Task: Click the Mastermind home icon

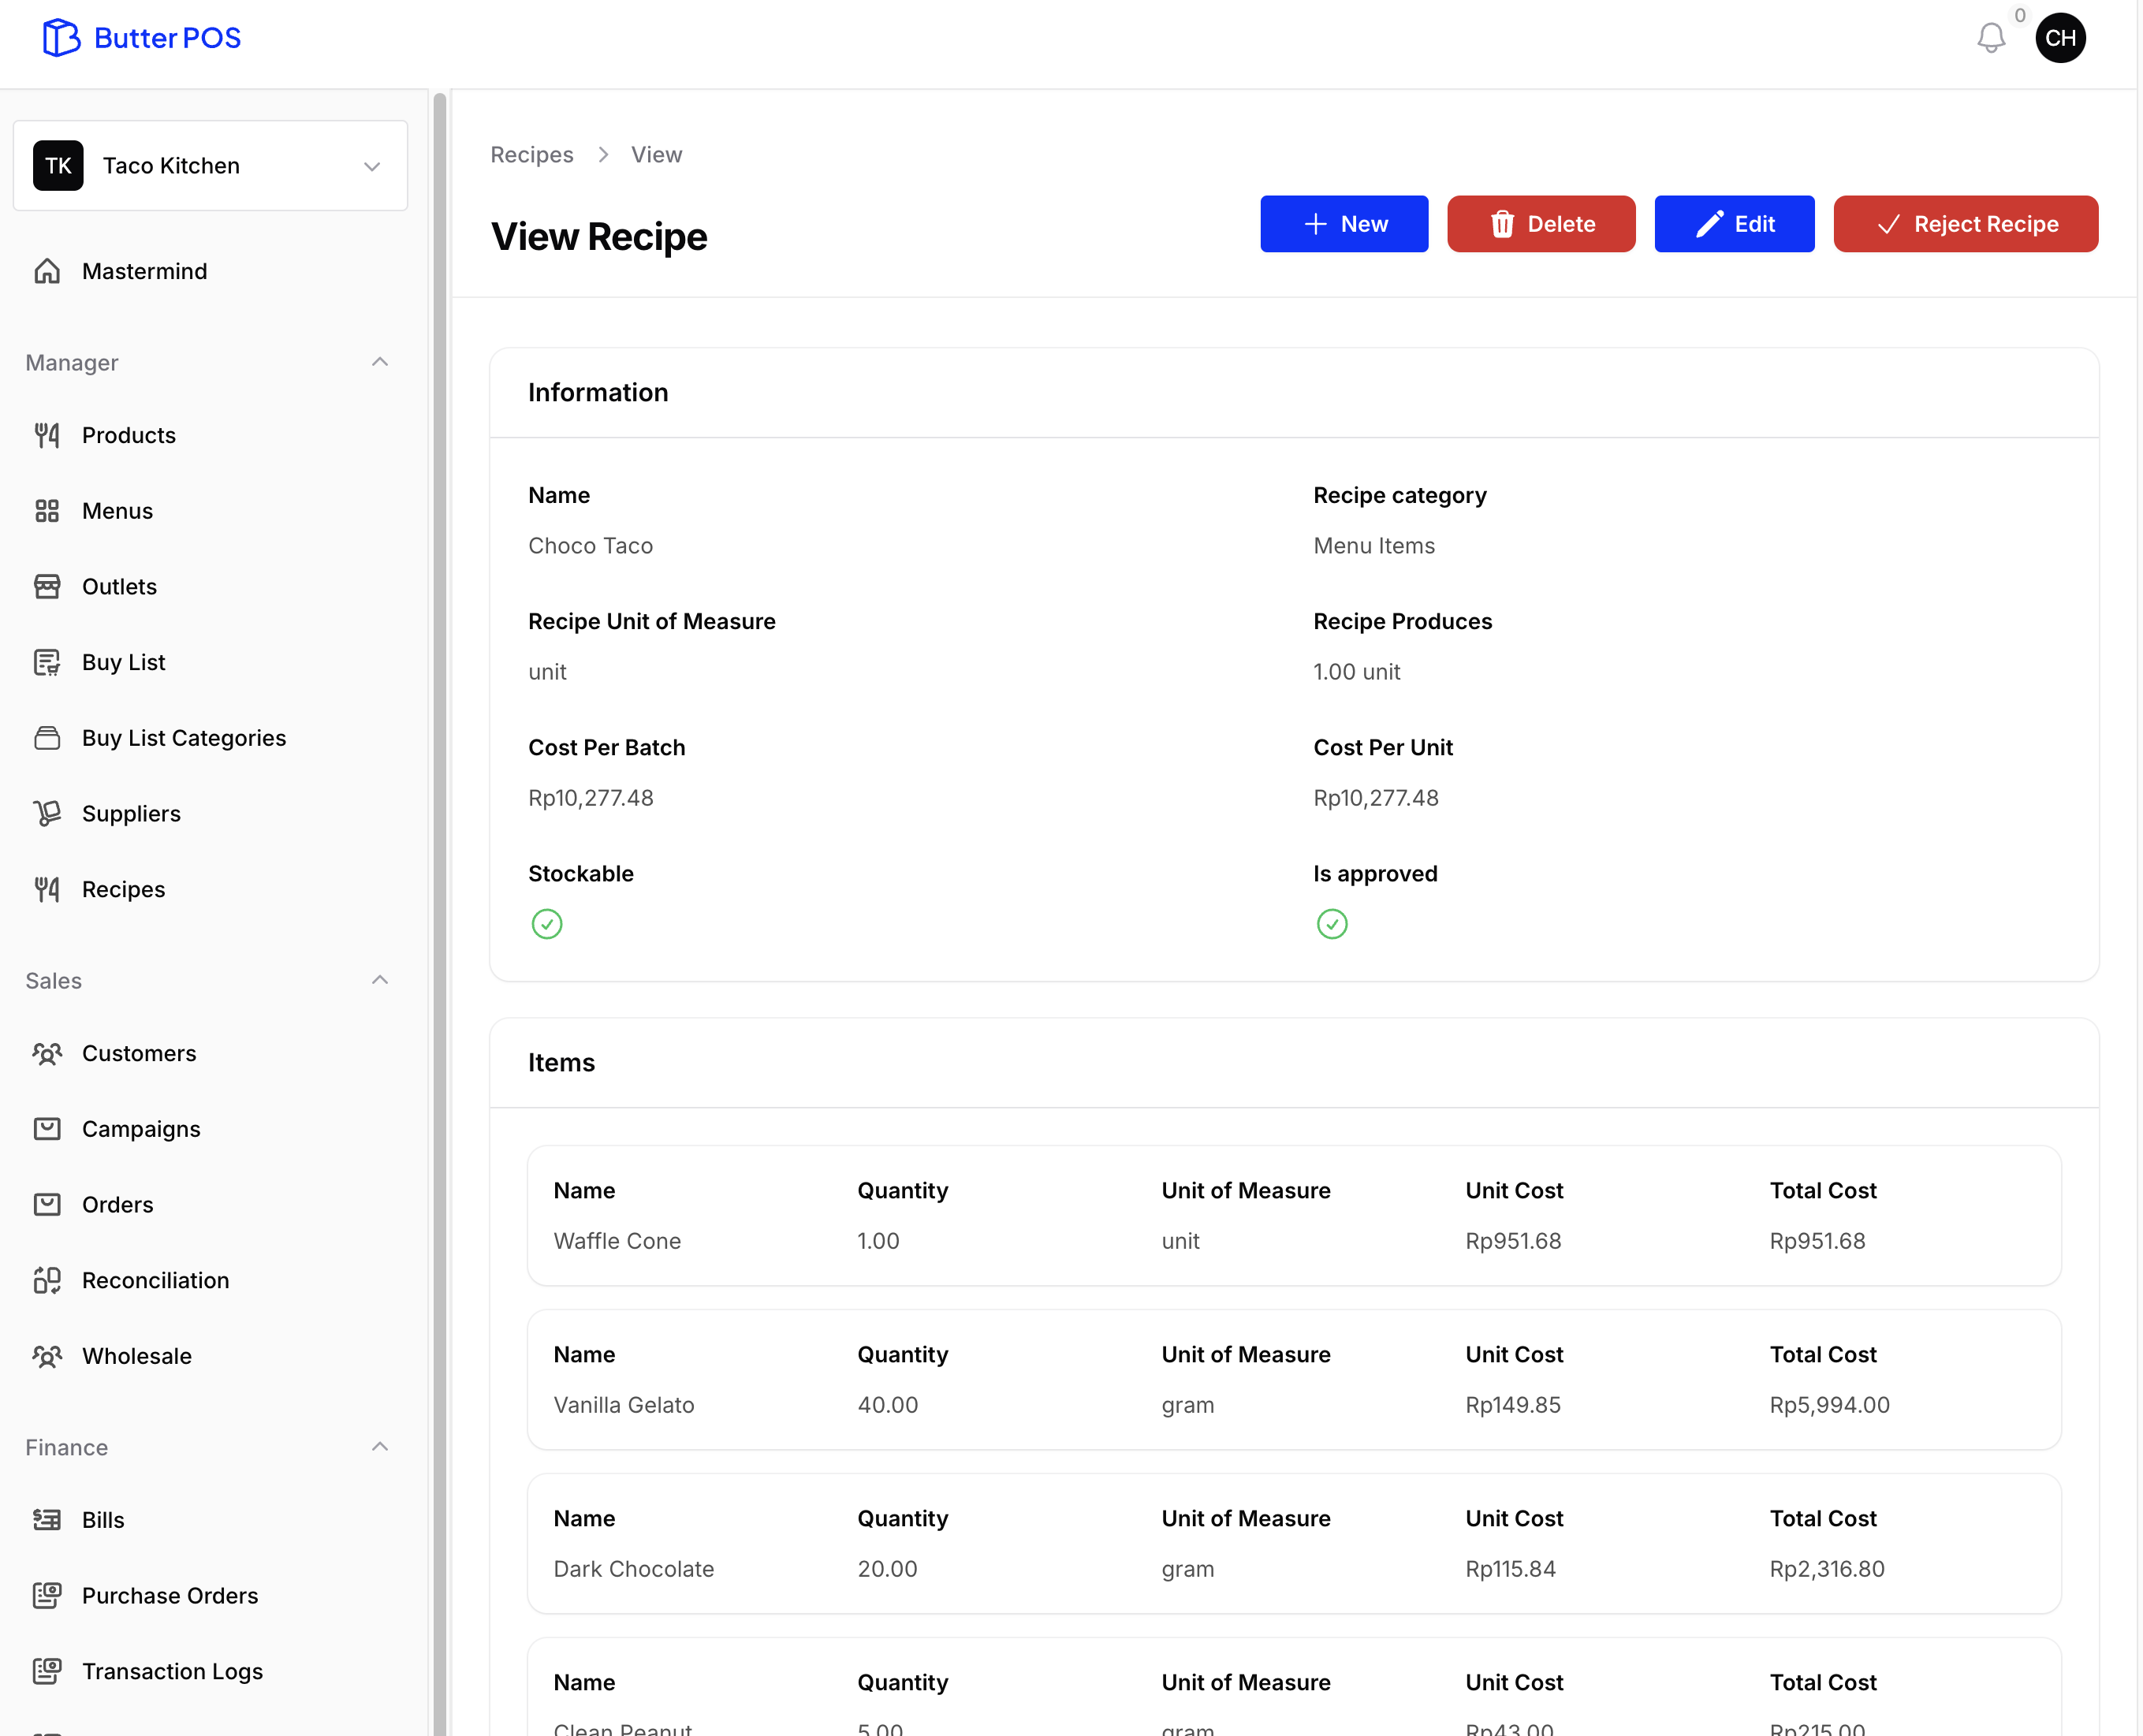Action: tap(47, 271)
